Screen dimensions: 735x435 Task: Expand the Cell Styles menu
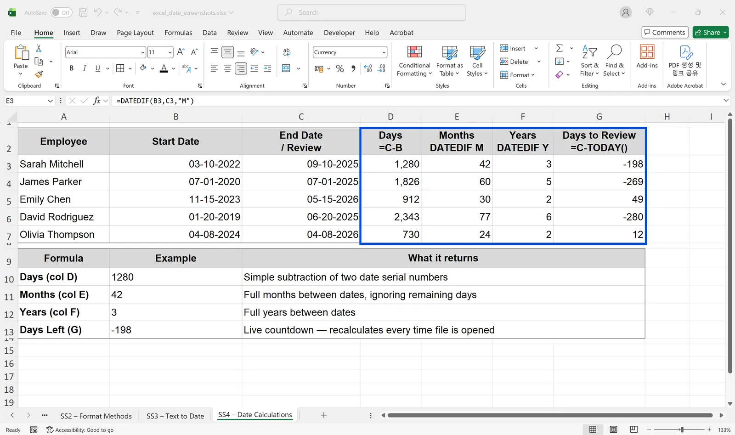(477, 61)
